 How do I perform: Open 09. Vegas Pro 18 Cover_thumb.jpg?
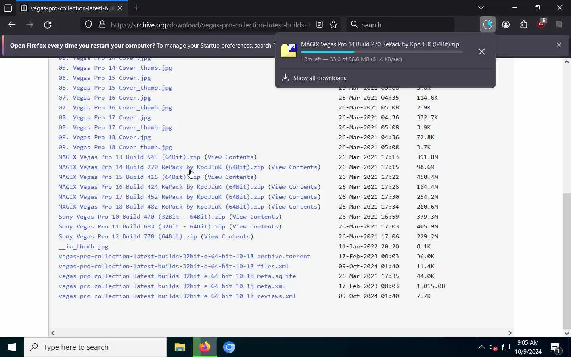[115, 147]
